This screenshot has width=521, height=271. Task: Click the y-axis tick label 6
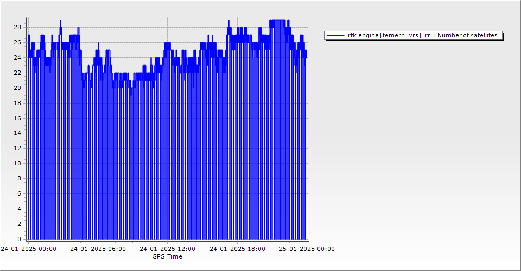point(19,193)
